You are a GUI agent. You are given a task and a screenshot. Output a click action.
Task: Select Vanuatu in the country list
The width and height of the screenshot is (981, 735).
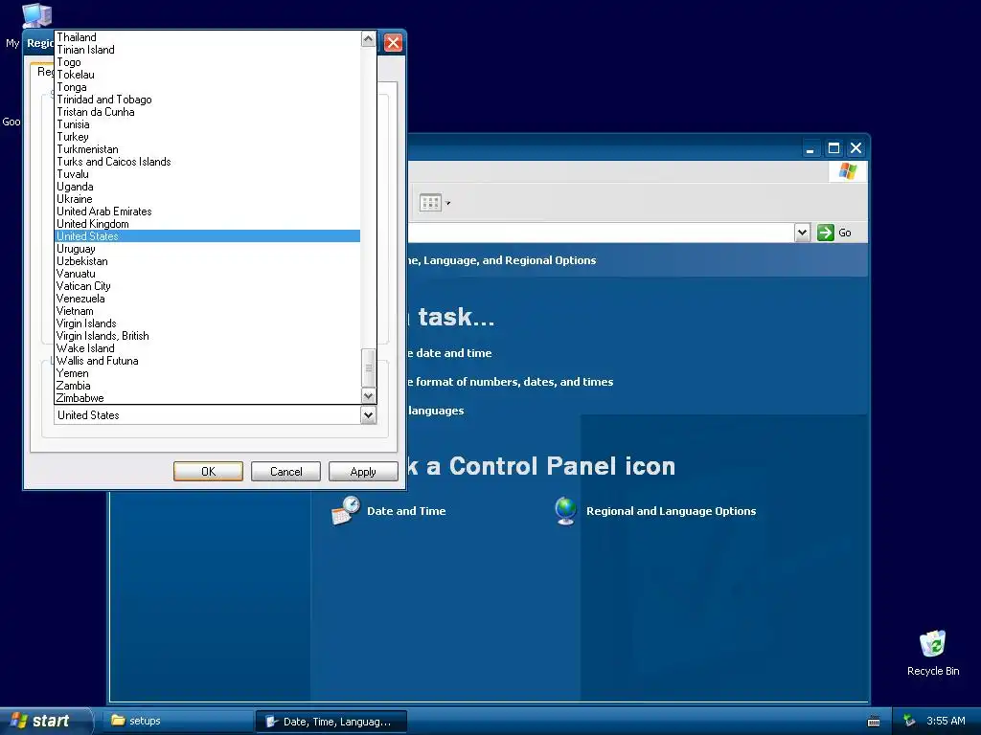pyautogui.click(x=207, y=274)
